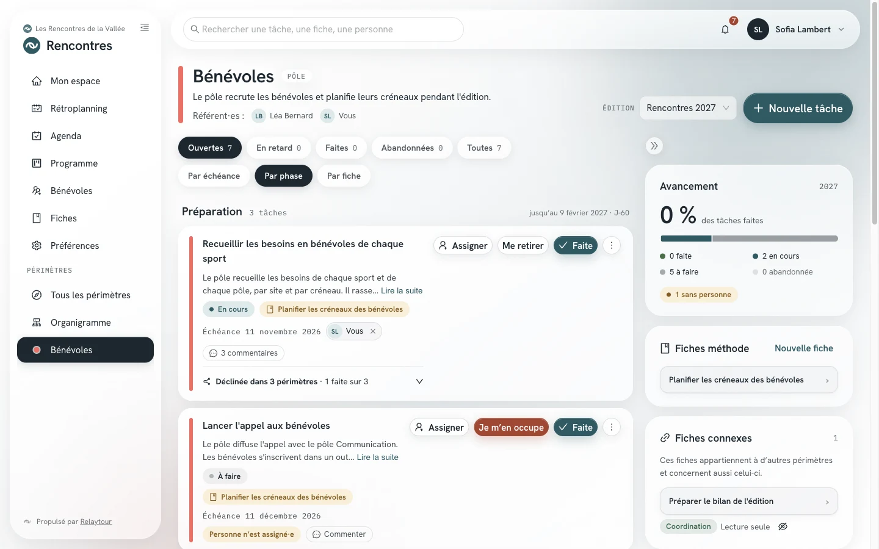Image resolution: width=879 pixels, height=549 pixels.
Task: Click the Tous les périmètres compass icon
Action: (37, 295)
